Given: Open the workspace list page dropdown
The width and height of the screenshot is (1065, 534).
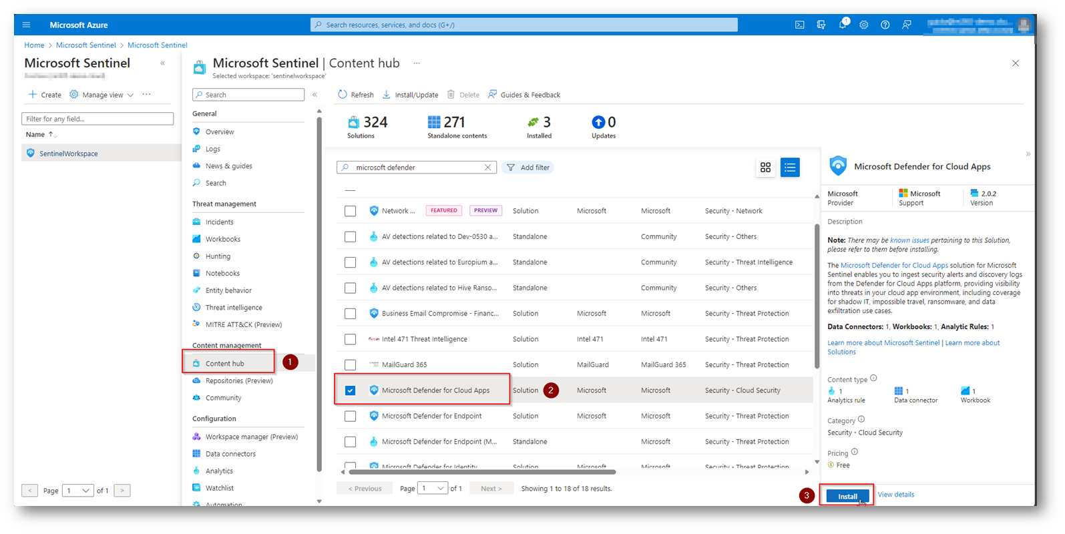Looking at the screenshot, I should (78, 491).
